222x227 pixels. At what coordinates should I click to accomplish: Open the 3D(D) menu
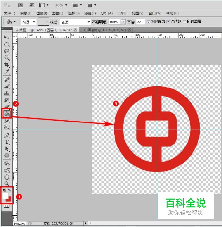(122, 13)
